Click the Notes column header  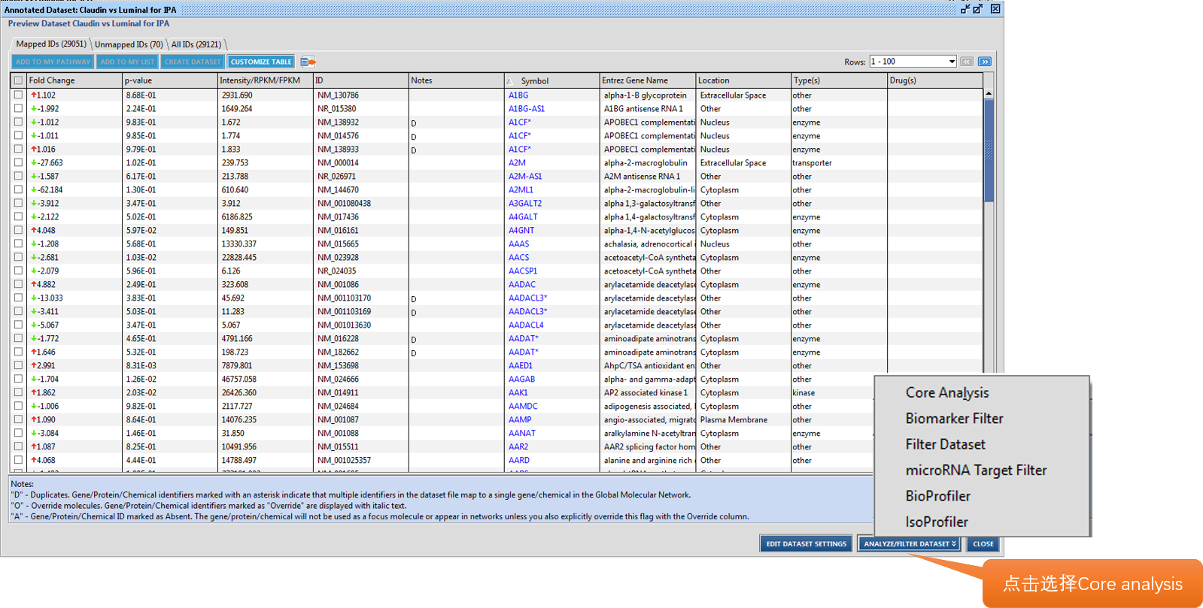click(x=456, y=80)
